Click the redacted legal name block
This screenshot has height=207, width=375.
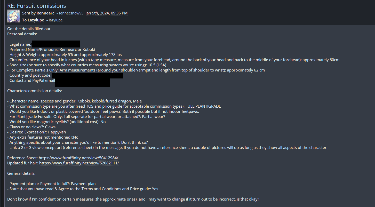pyautogui.click(x=56, y=44)
